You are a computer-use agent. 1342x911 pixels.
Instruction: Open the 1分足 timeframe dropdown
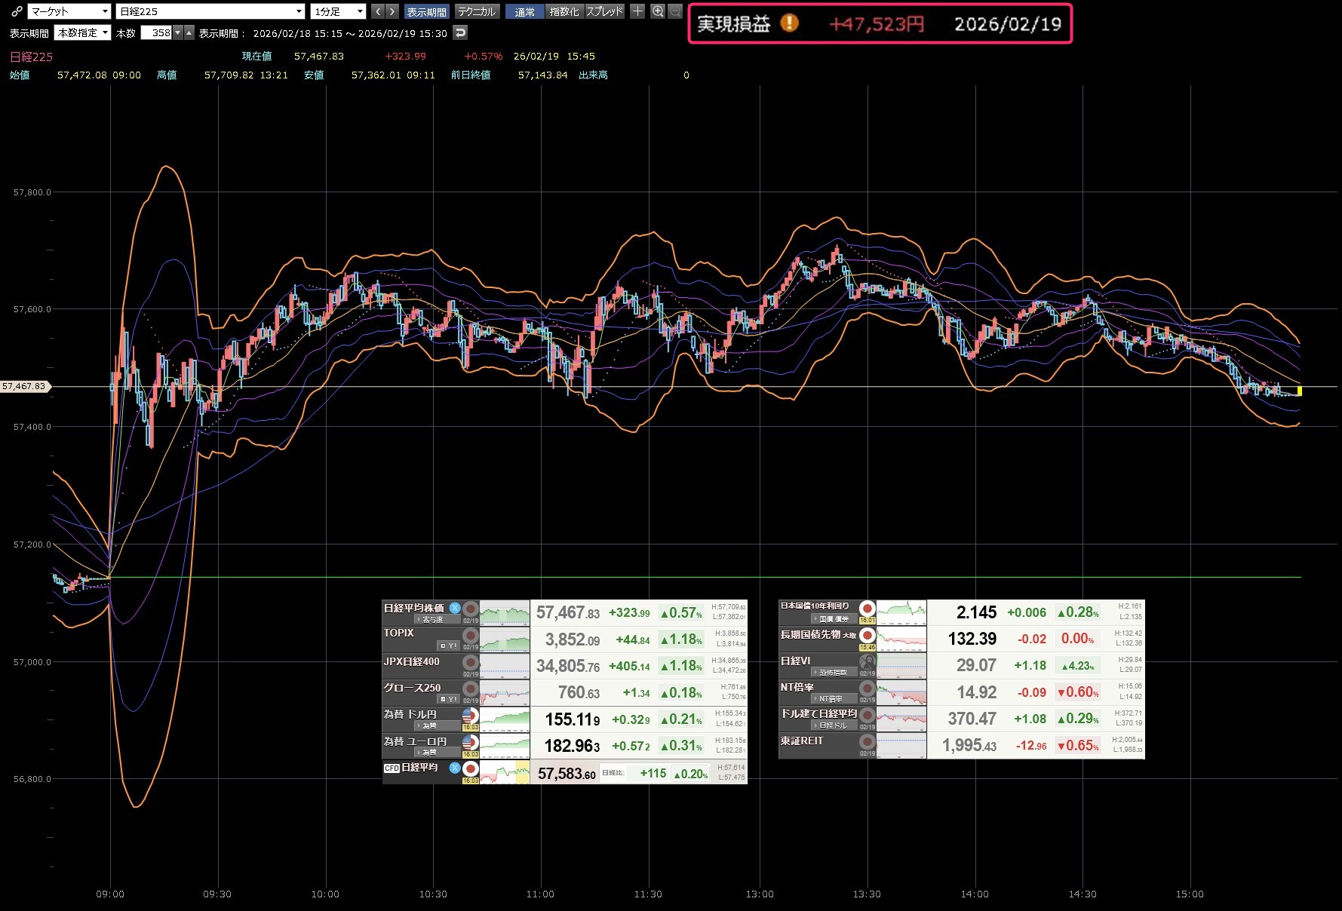tap(339, 11)
